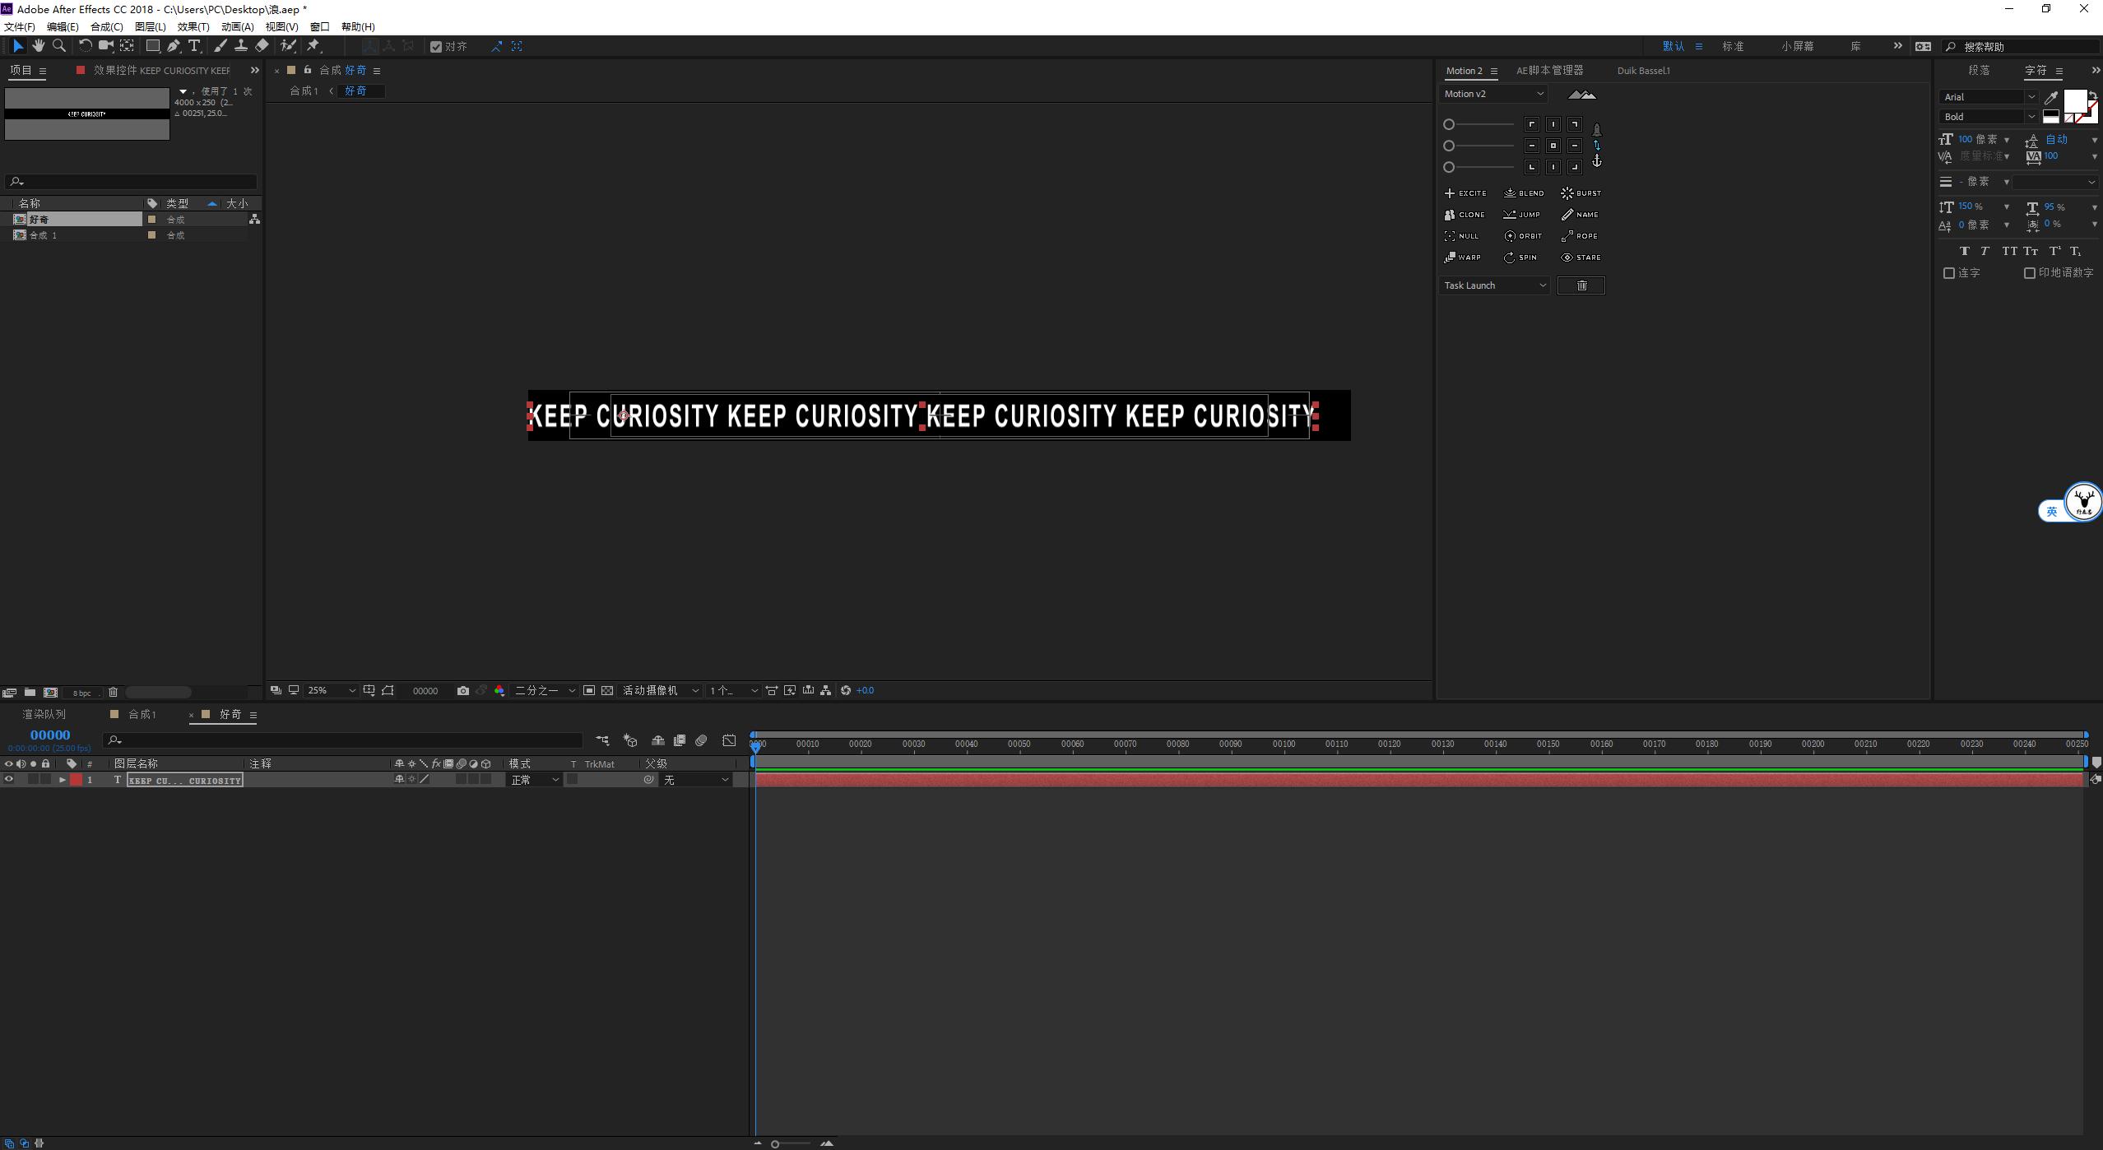Expand the KEEP CURIOSITY layer properties

click(x=62, y=780)
